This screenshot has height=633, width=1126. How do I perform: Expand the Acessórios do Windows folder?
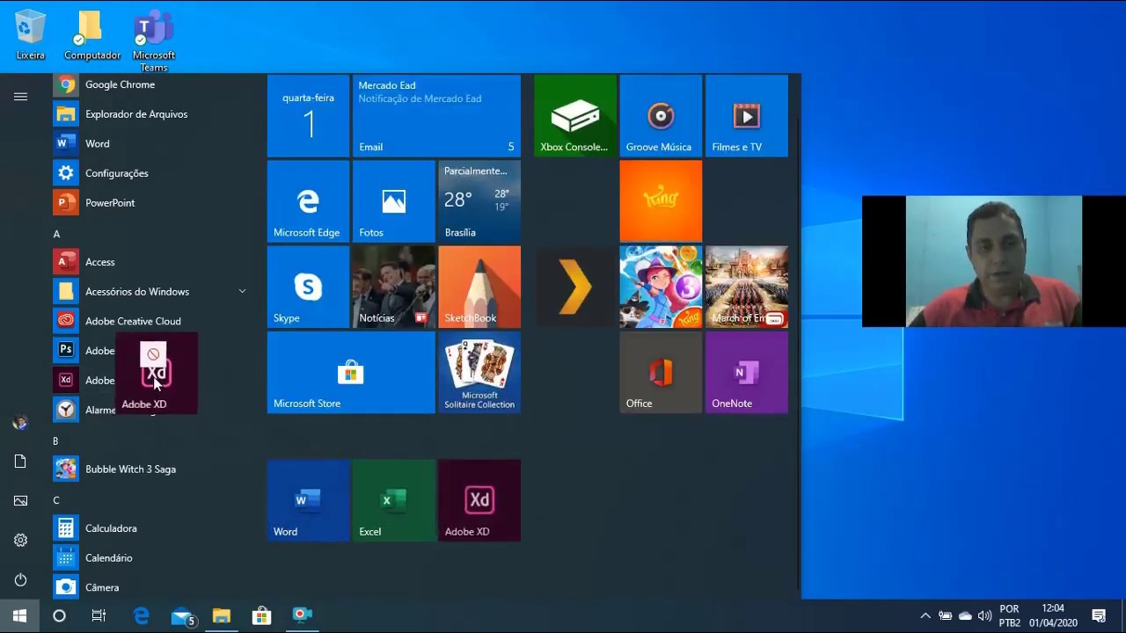[x=150, y=292]
